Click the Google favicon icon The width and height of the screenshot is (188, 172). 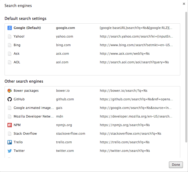click(10, 28)
